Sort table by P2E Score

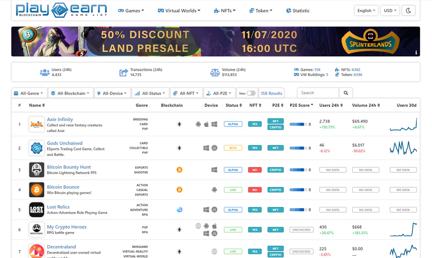click(x=301, y=105)
